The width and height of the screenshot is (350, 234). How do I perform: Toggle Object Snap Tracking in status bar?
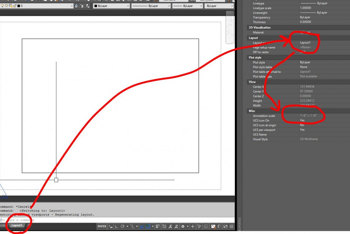[141, 226]
